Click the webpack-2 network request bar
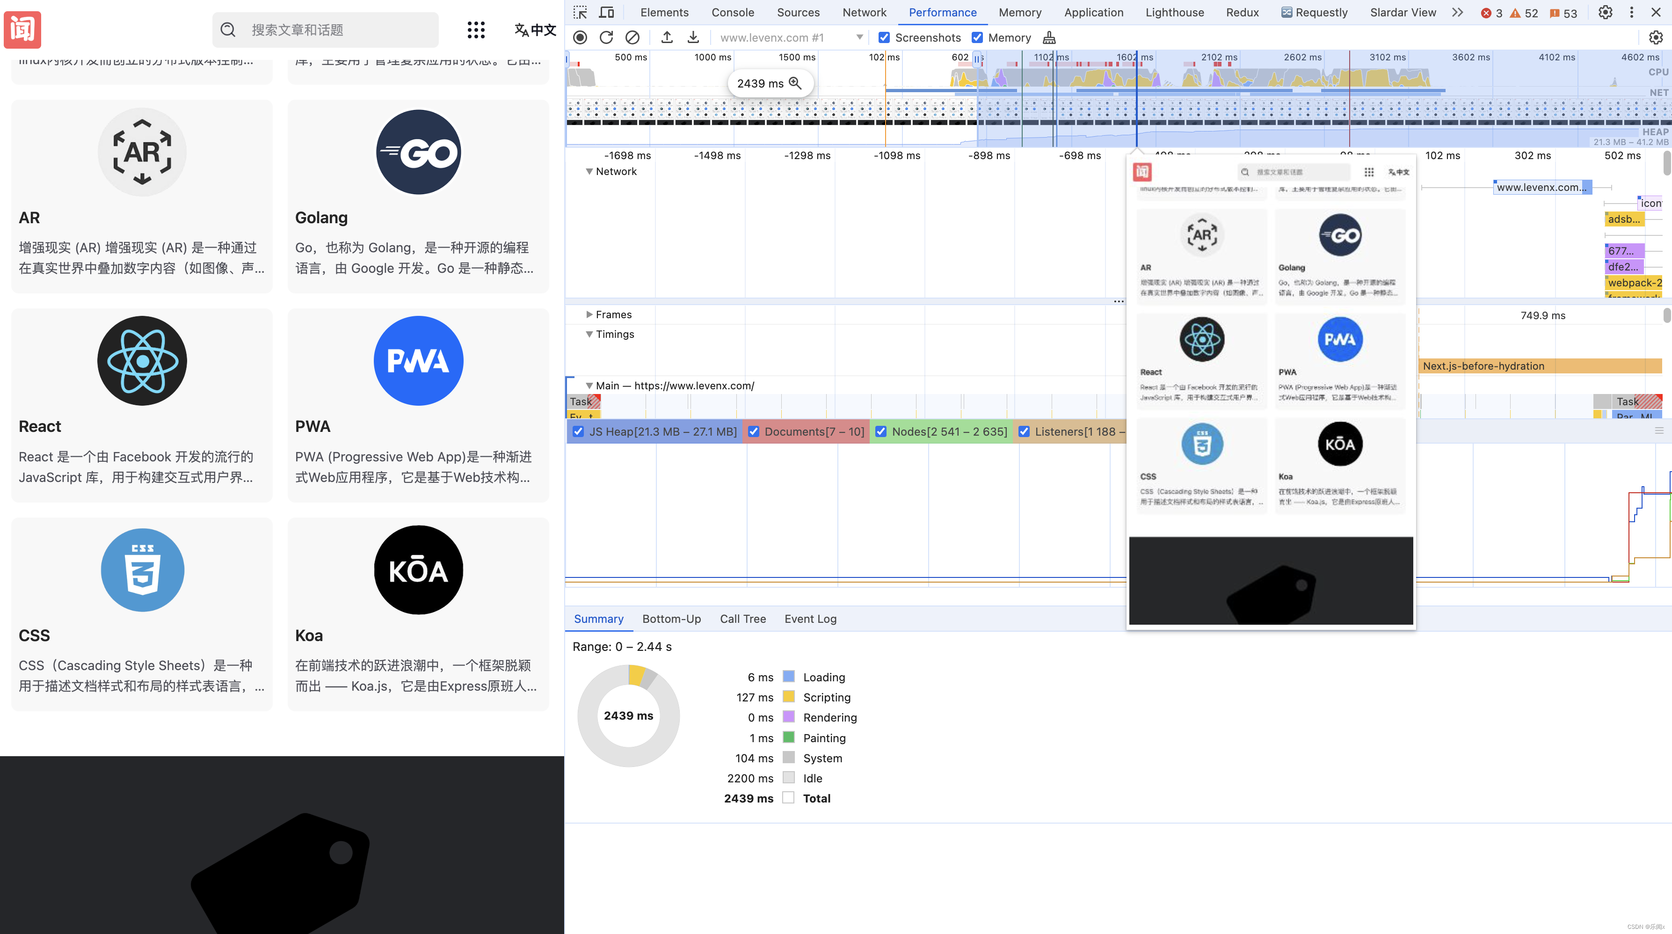Image resolution: width=1672 pixels, height=934 pixels. [x=1634, y=283]
